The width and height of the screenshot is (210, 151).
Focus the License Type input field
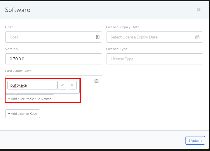pyautogui.click(x=155, y=59)
